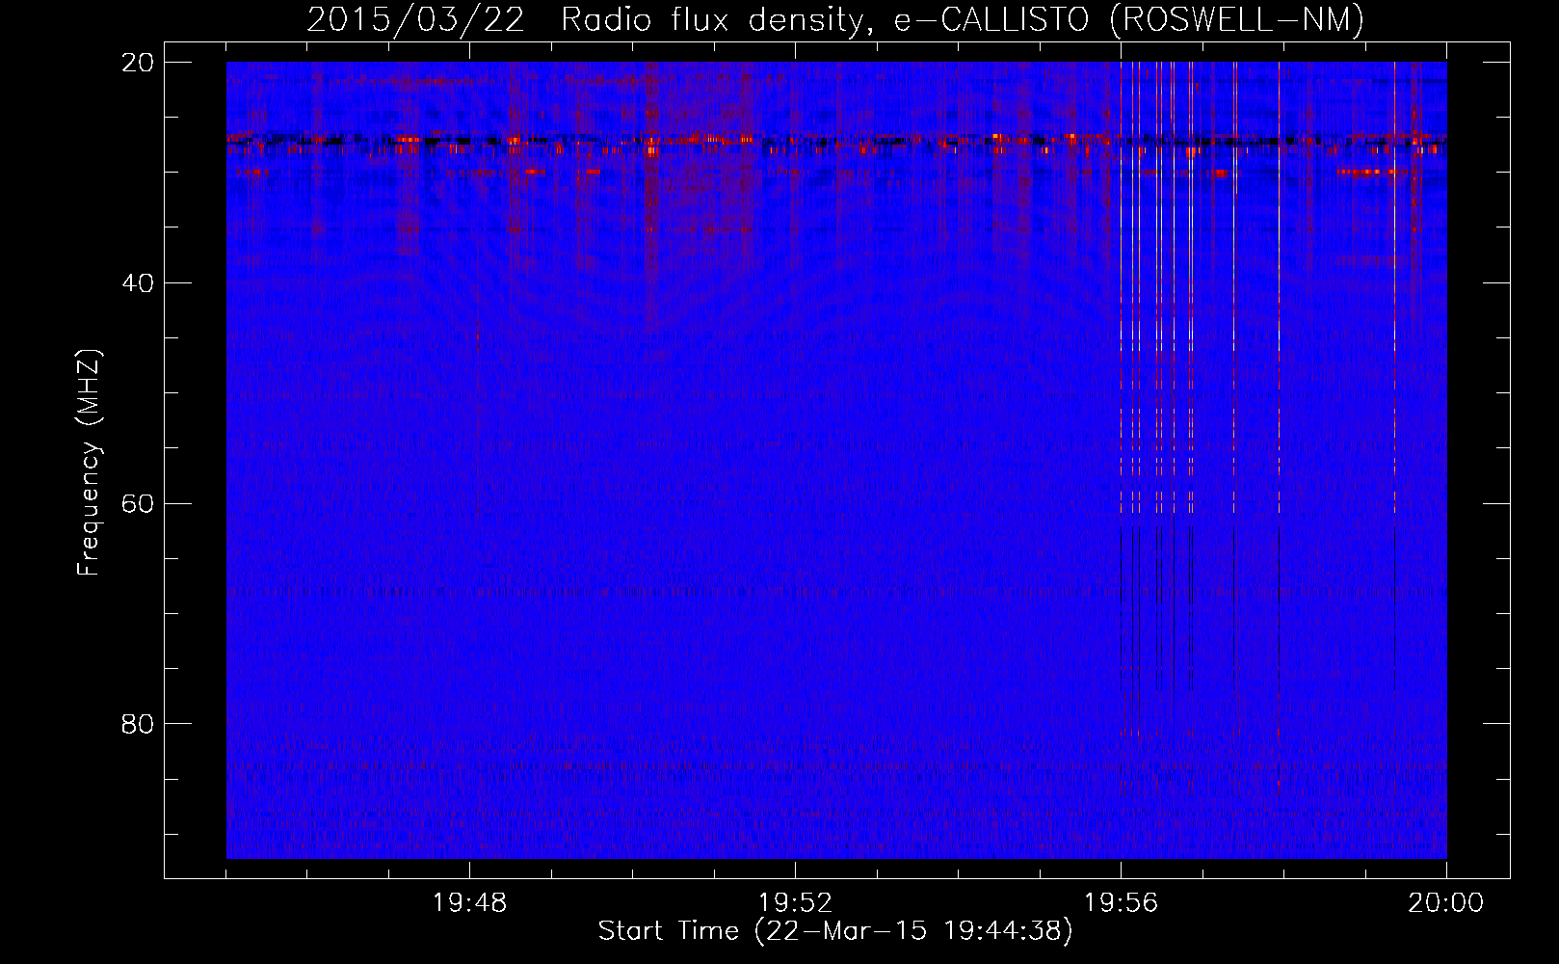Click the 60 frequency tick label
The image size is (1559, 964).
click(x=138, y=503)
